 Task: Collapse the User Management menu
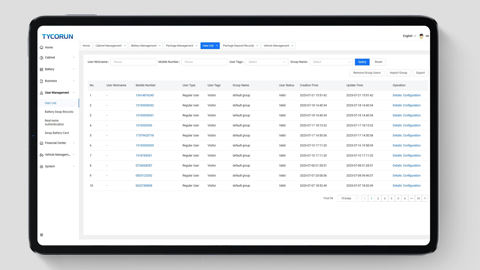[x=74, y=93]
